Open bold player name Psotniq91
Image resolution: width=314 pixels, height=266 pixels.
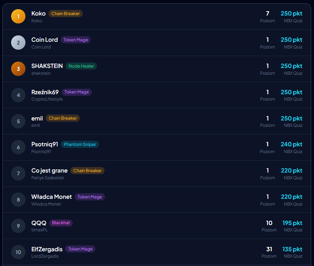pos(45,144)
